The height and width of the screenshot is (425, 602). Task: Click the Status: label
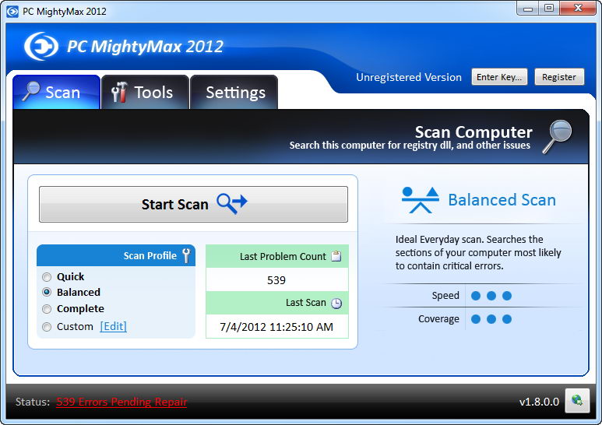click(33, 402)
